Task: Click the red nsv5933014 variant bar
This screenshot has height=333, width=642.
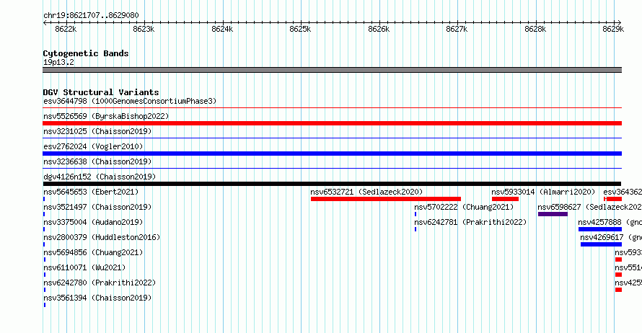Action: (505, 199)
